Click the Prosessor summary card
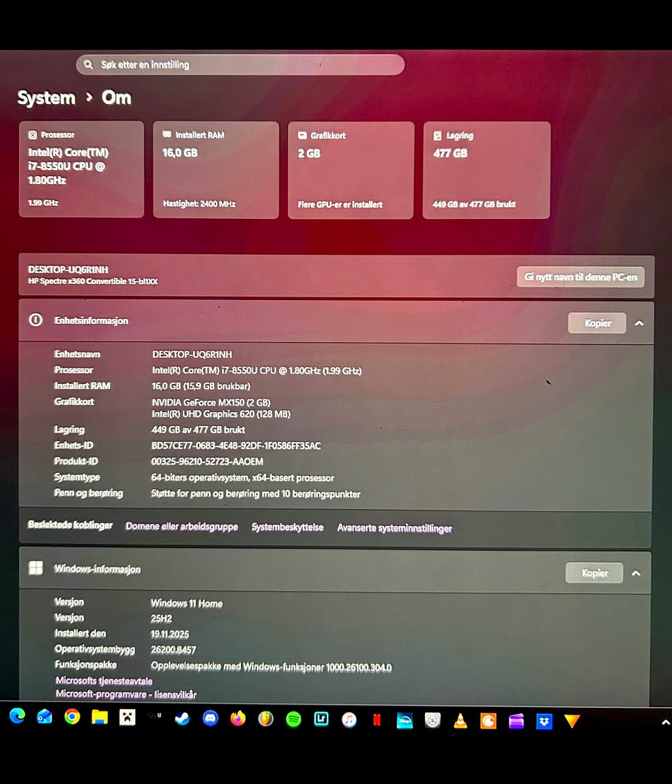 [x=82, y=169]
